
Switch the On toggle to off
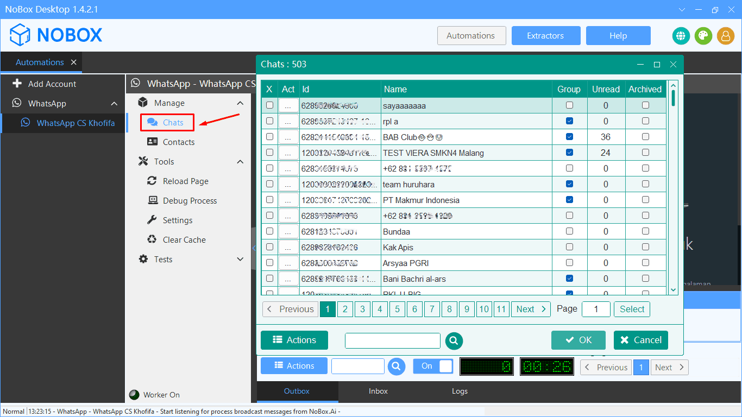point(433,366)
